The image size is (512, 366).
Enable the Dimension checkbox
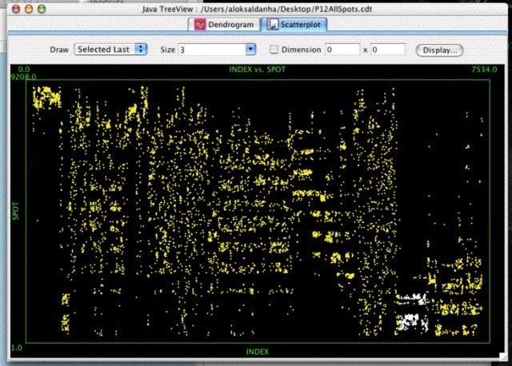274,50
